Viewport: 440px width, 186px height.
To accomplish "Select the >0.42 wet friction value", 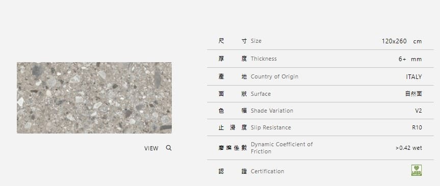I will click(408, 148).
